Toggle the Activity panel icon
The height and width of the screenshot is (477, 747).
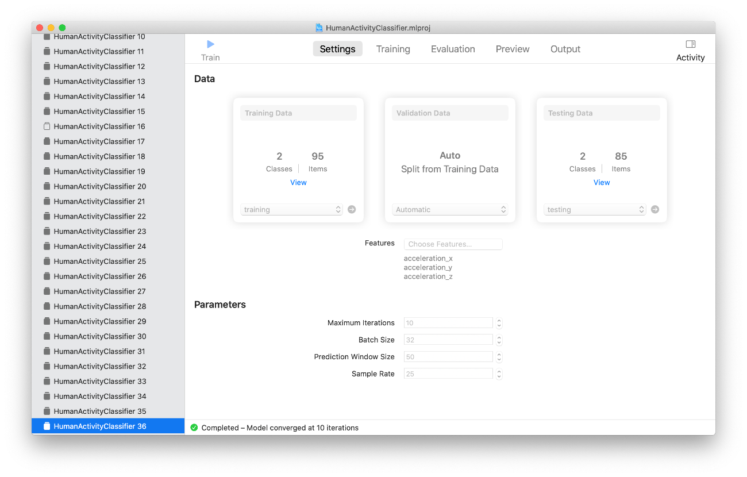click(691, 44)
